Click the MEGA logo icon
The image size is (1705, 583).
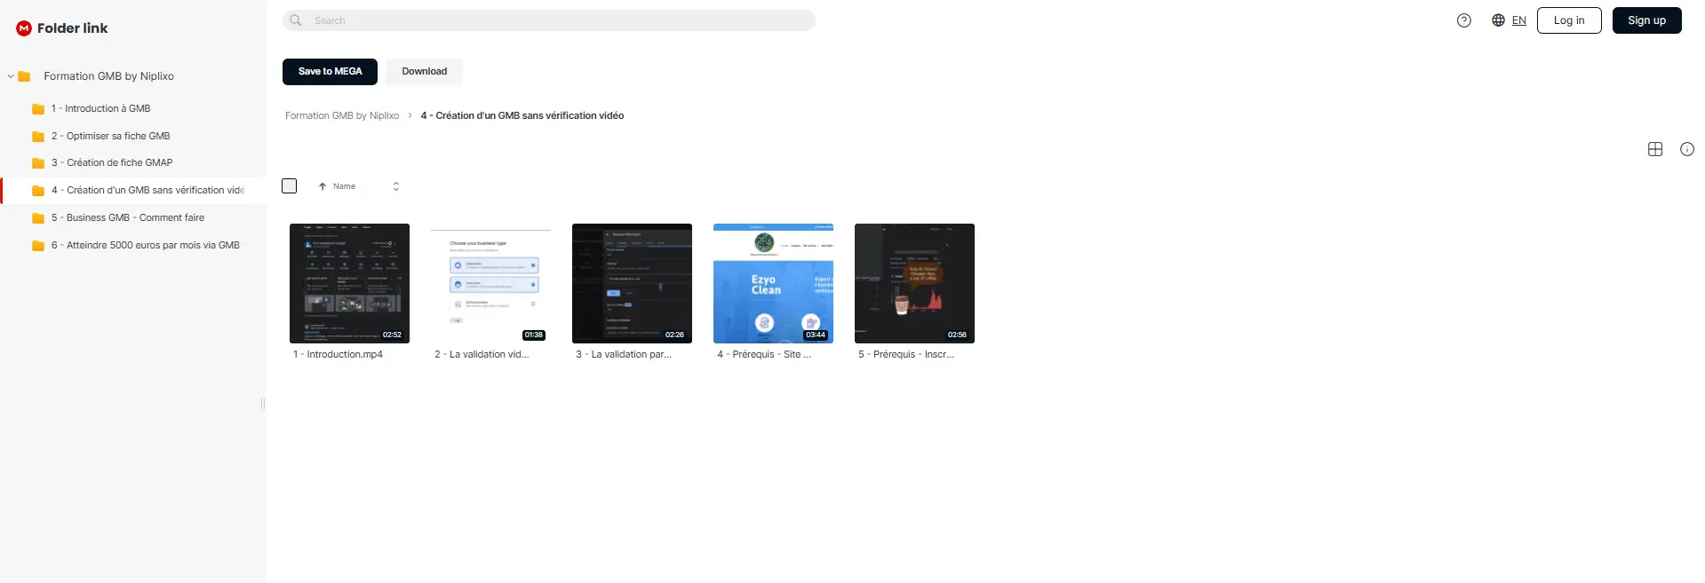pyautogui.click(x=24, y=28)
